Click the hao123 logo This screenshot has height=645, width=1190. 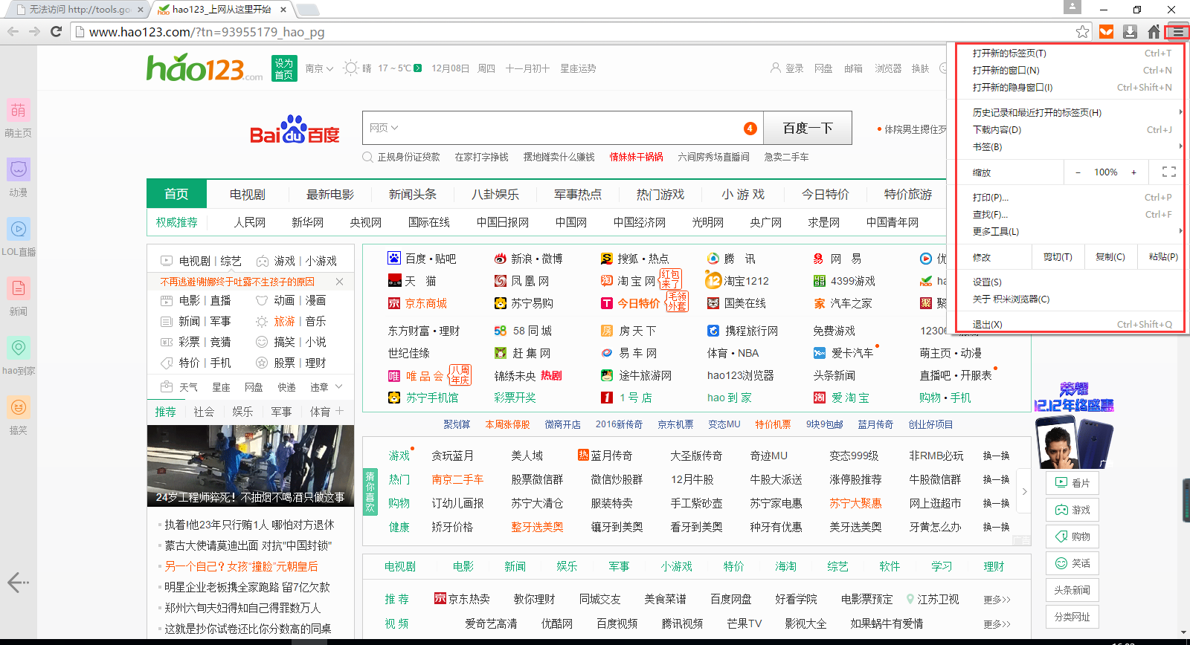click(205, 68)
